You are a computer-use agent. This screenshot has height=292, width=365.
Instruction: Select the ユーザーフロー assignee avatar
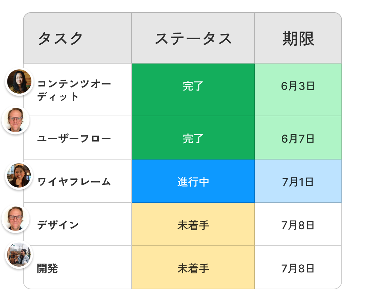pos(15,120)
